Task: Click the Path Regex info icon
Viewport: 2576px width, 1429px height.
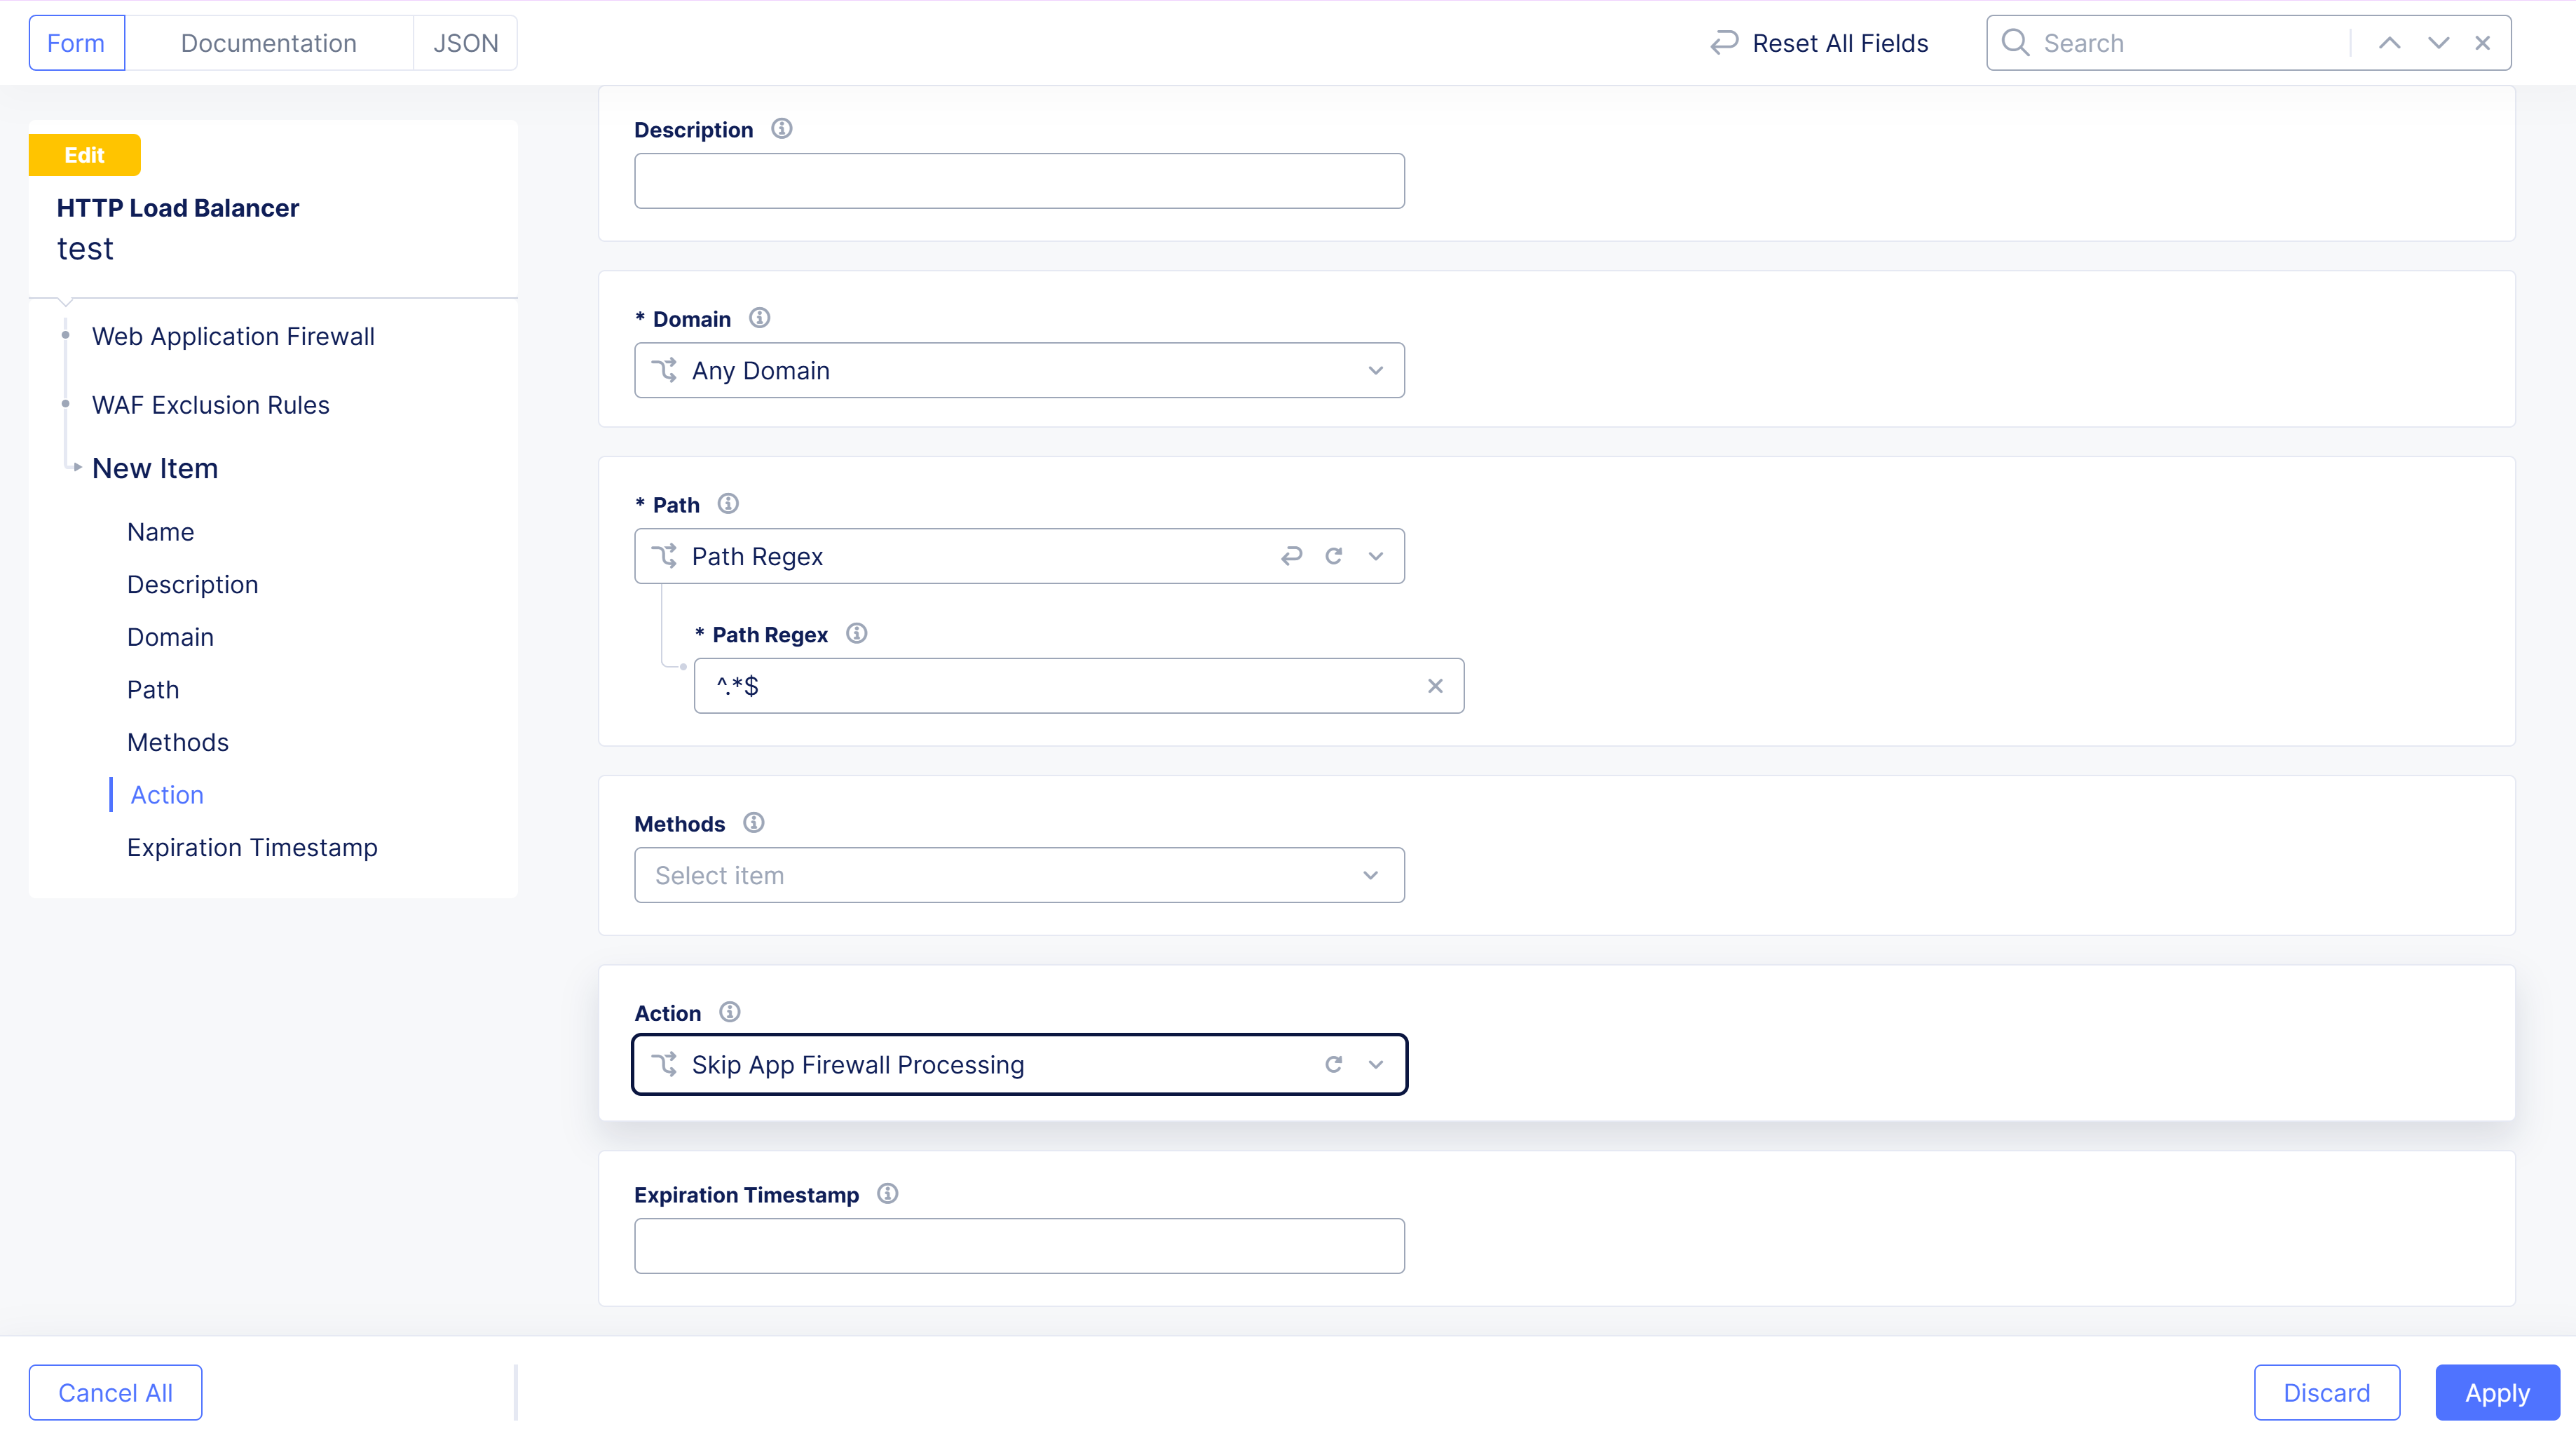Action: 856,634
